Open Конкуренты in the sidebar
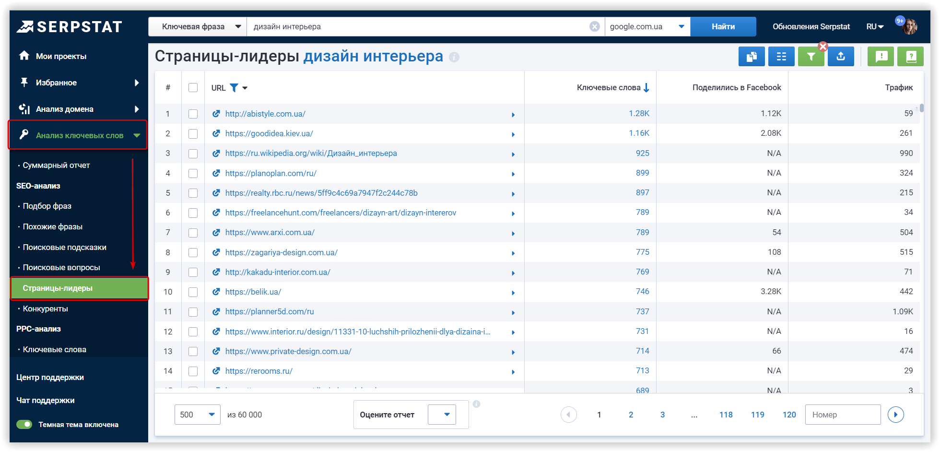Viewport: 940px width, 452px height. click(x=45, y=309)
